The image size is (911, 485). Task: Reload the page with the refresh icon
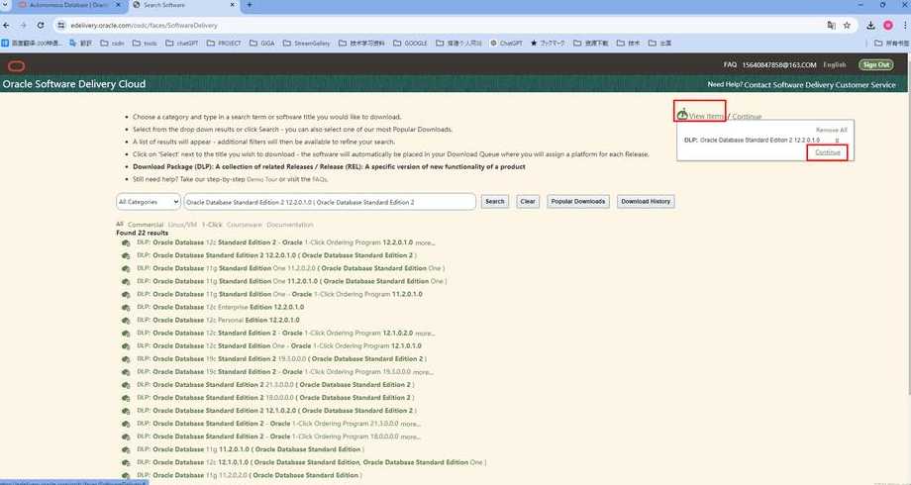pyautogui.click(x=40, y=26)
